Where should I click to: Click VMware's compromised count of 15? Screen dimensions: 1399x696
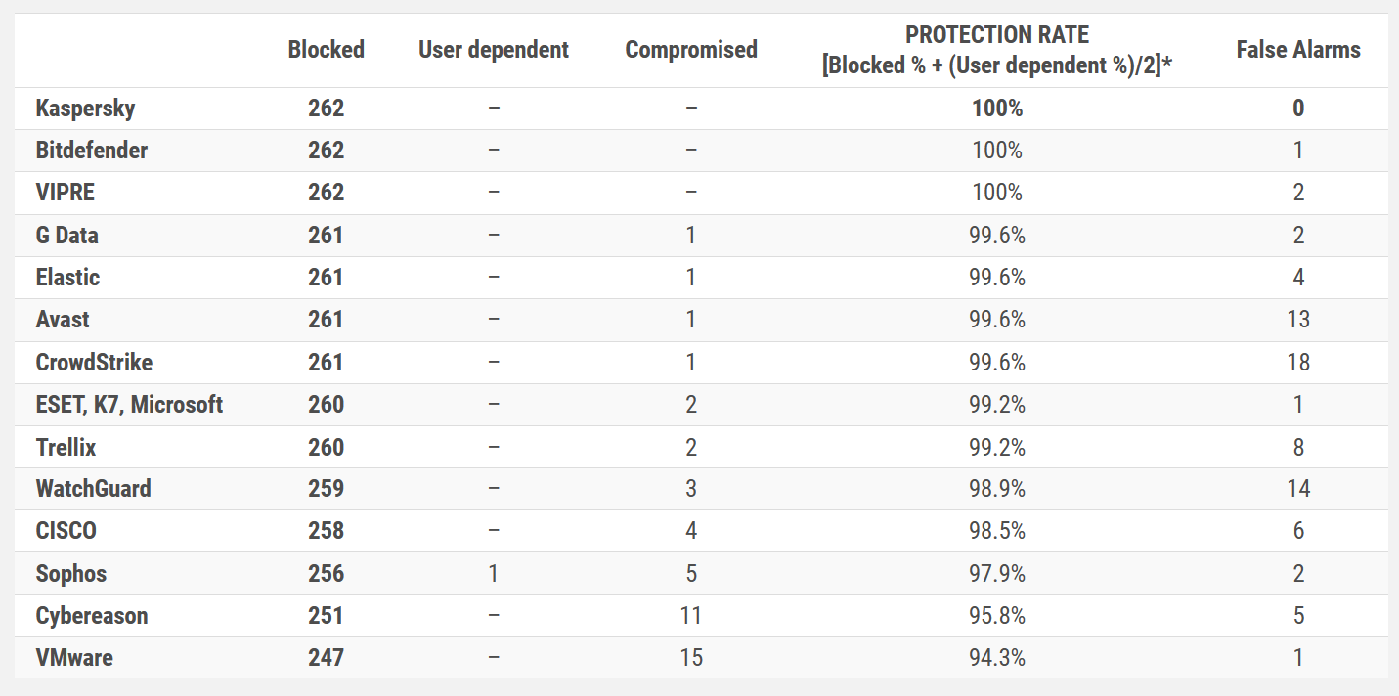pos(691,658)
